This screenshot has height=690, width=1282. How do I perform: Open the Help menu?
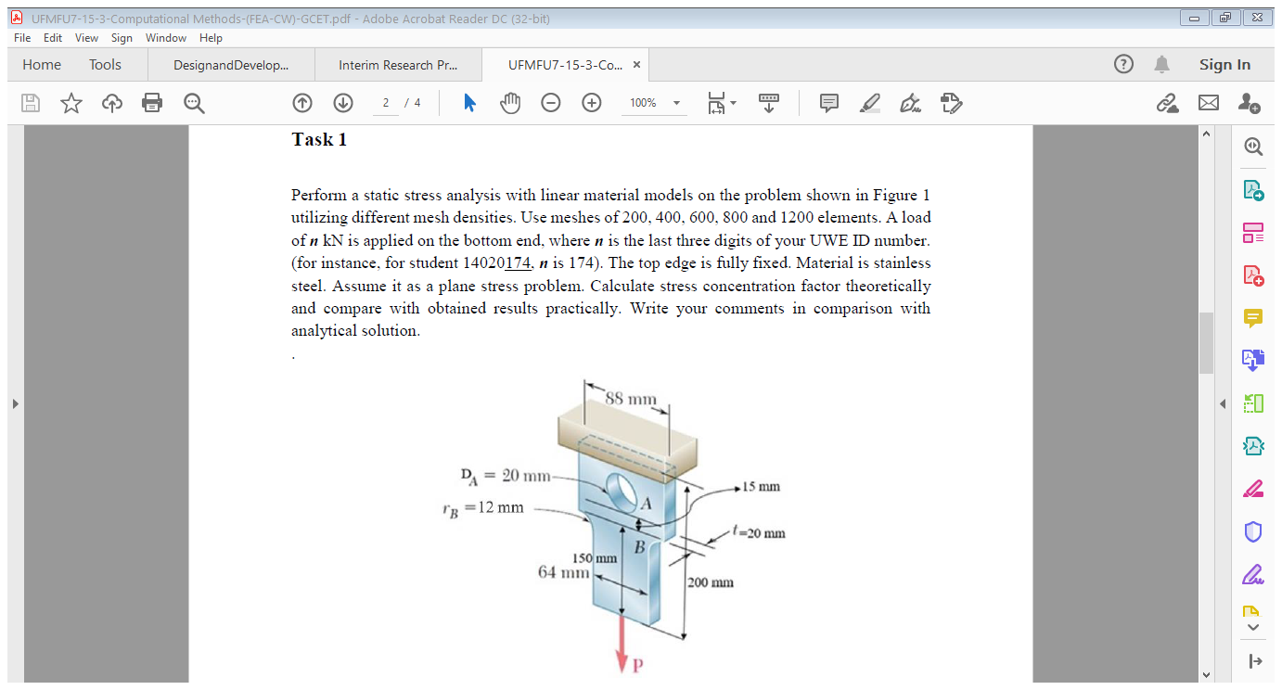(211, 38)
